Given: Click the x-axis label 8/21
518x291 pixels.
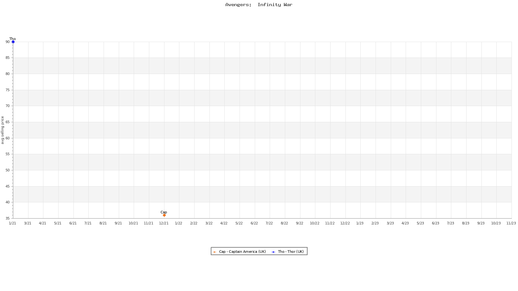Looking at the screenshot, I should coord(103,223).
